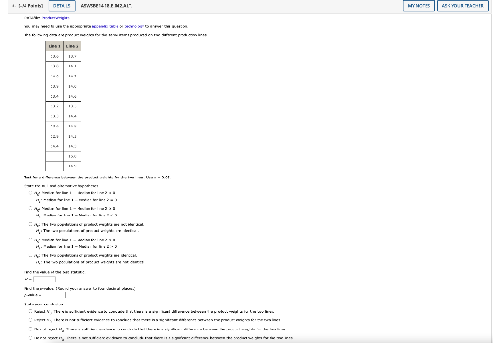Viewport: 493px width, 343px height.
Task: Click the MY NOTES button
Action: click(x=419, y=6)
